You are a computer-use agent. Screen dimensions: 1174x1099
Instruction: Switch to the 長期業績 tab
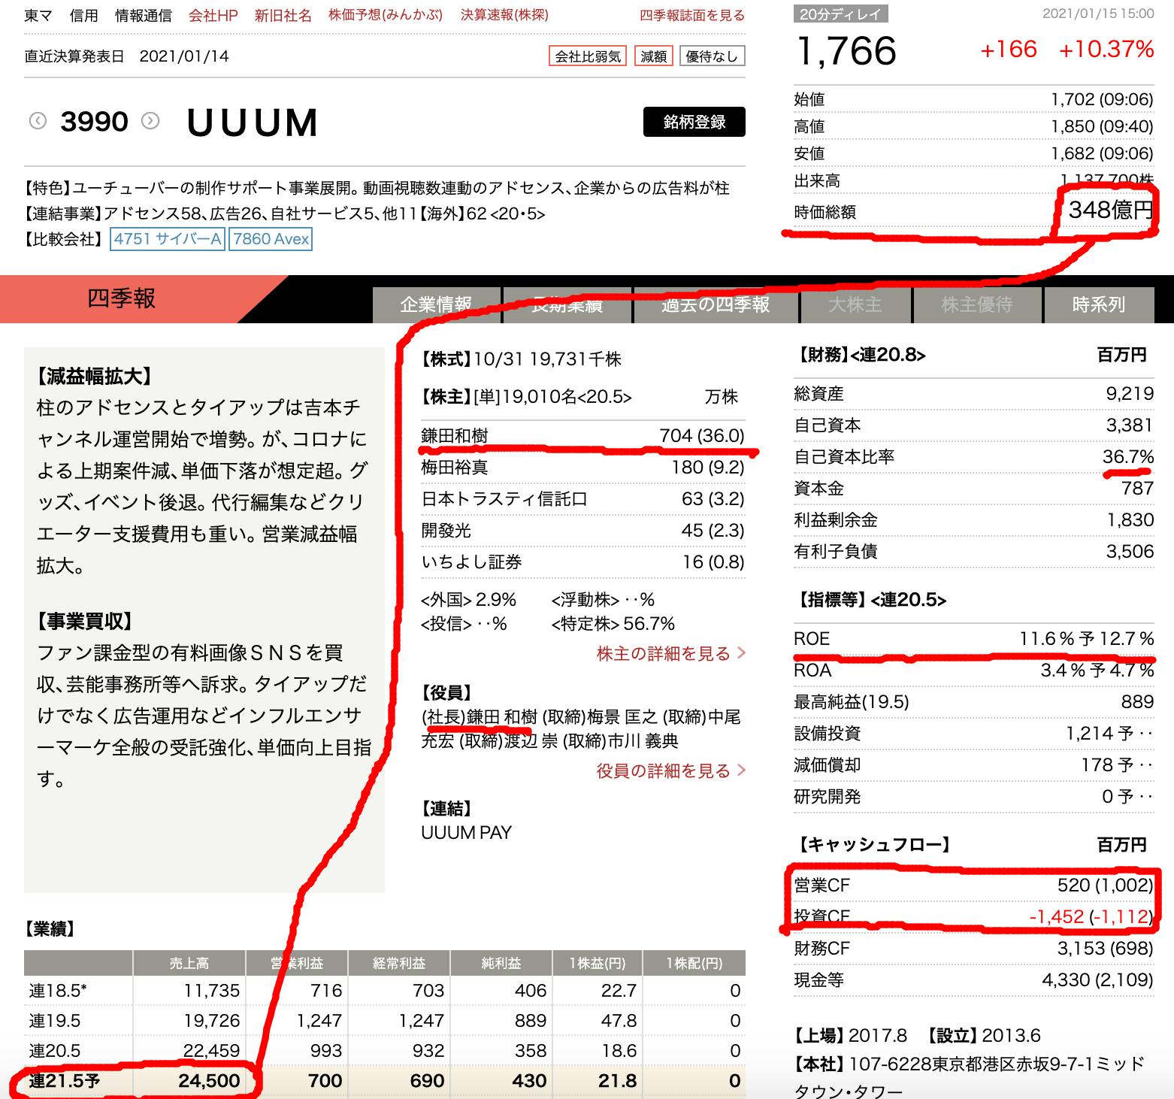567,304
